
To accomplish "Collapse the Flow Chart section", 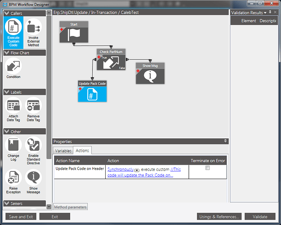I will coord(6,53).
